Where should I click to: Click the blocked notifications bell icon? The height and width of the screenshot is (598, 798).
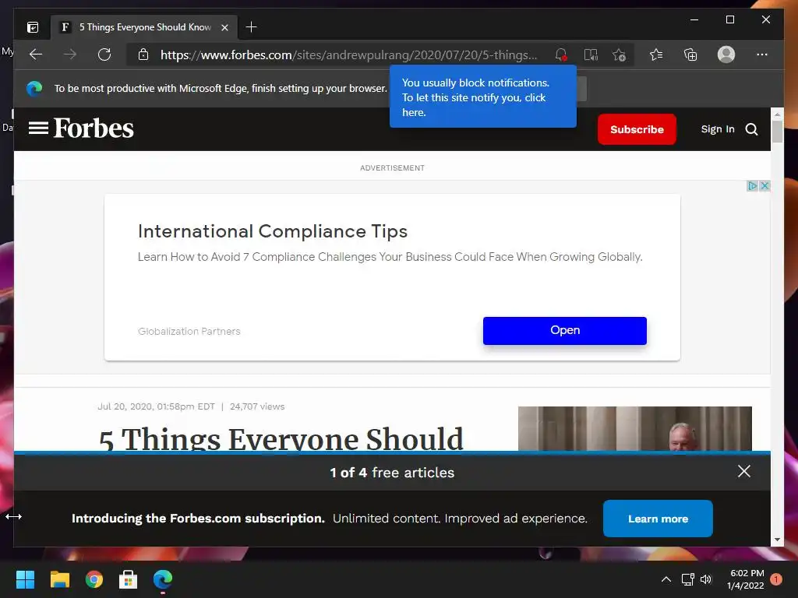(561, 55)
